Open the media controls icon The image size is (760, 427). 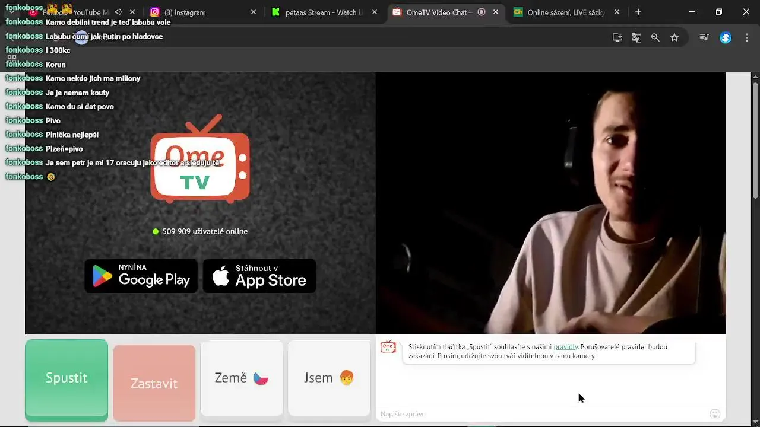704,37
